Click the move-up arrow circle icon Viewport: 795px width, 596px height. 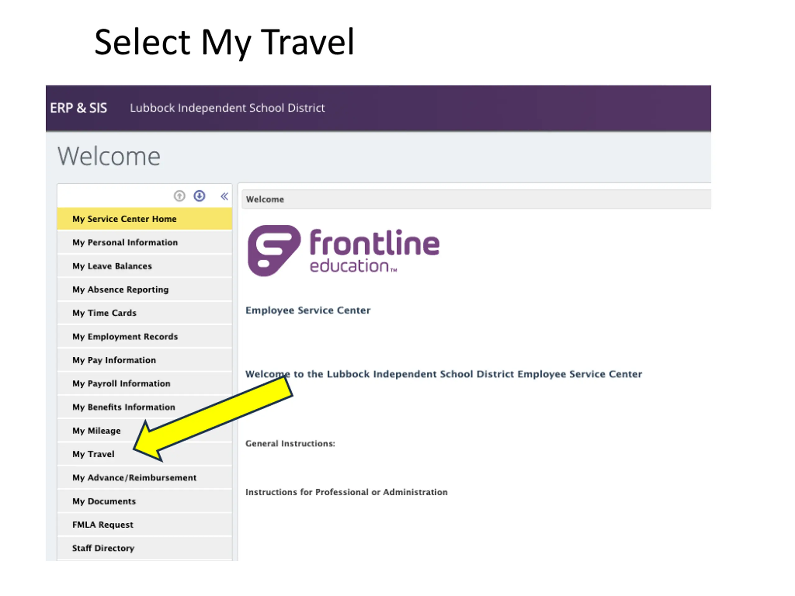click(179, 196)
